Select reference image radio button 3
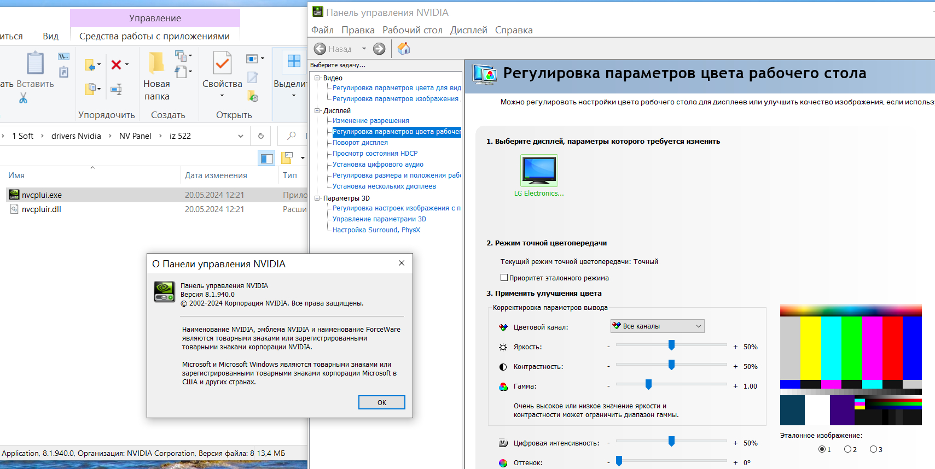 [873, 449]
